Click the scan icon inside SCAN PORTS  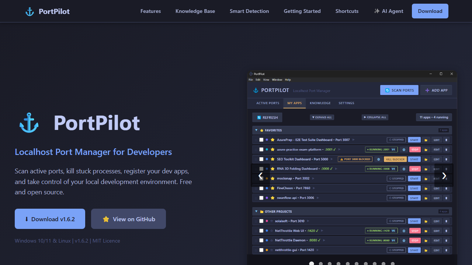tap(388, 90)
